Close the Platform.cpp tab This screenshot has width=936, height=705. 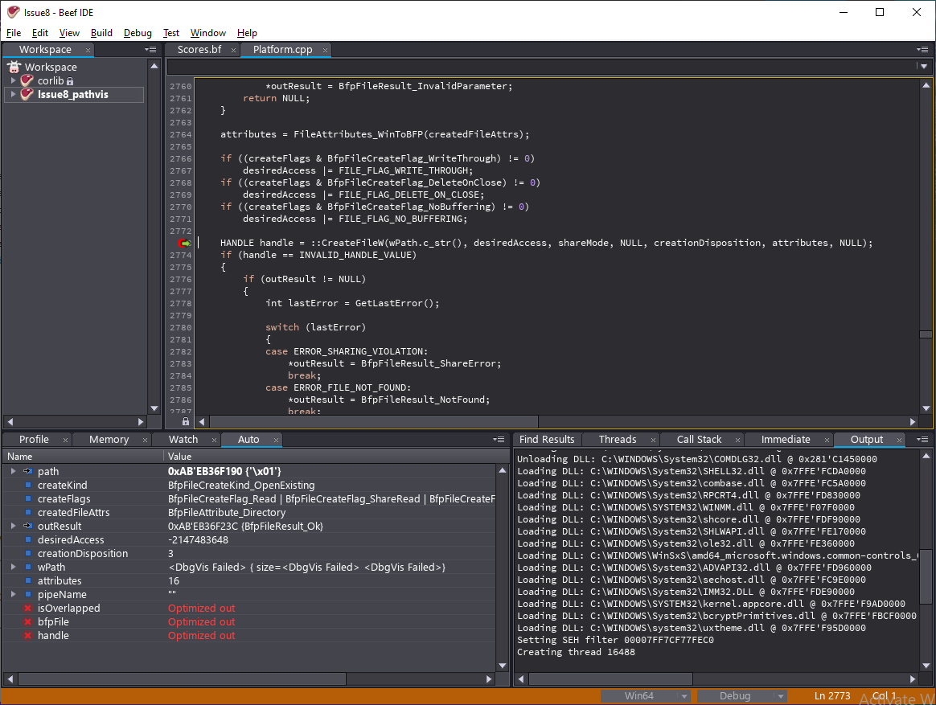[326, 50]
